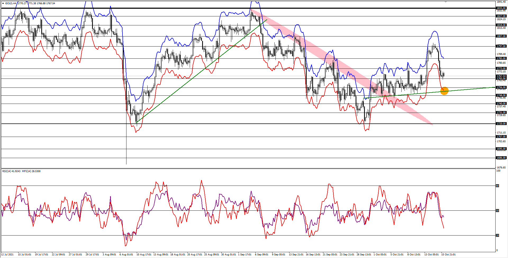Select the 1827.00 horizontal line price label
The width and height of the screenshot is (508, 258).
501,16
